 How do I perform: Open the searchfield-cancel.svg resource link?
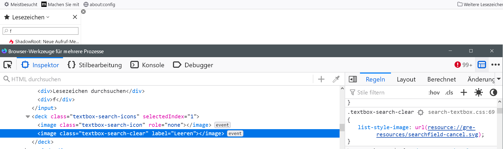click(x=427, y=134)
